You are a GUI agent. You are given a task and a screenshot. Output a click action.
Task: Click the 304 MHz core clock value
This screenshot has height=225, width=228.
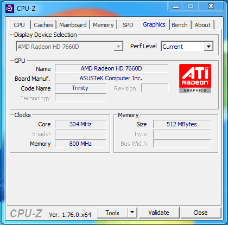coord(80,124)
